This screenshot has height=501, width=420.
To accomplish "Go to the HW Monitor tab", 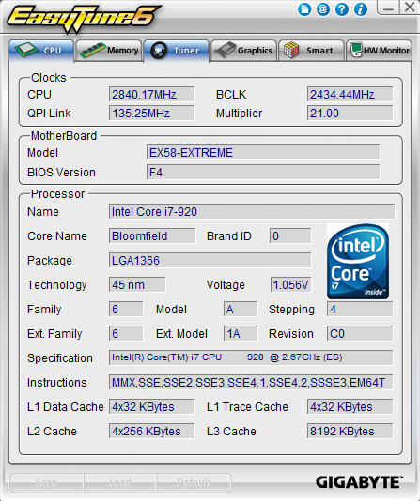I will (x=379, y=51).
